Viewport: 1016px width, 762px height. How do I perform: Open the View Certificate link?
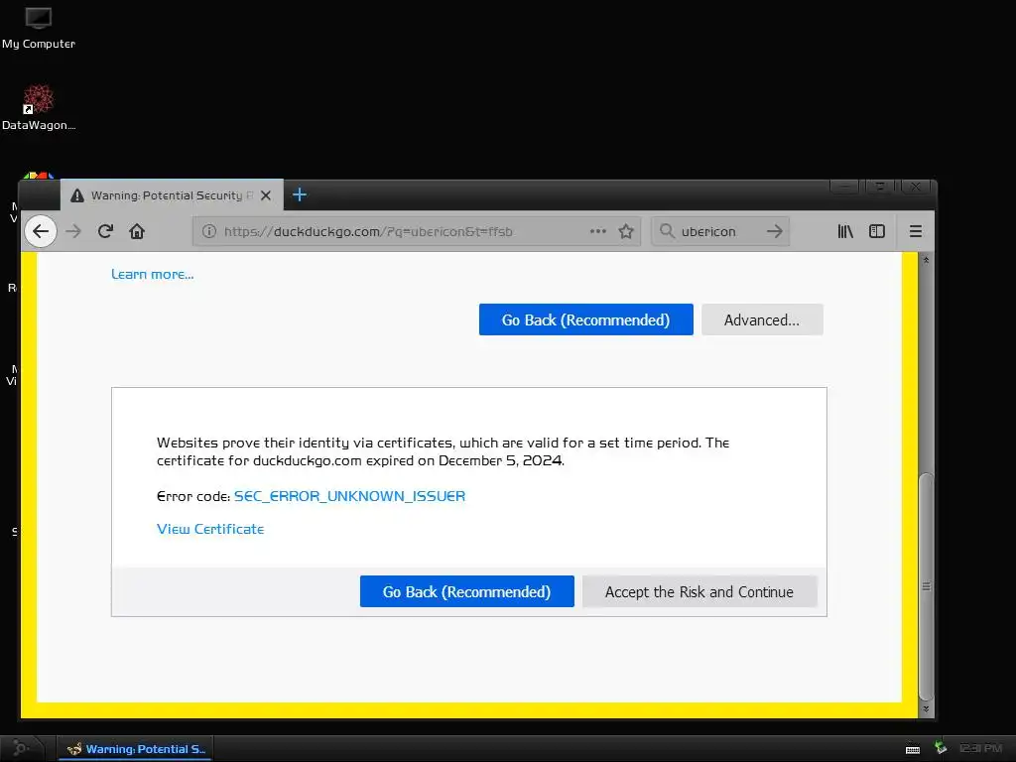pyautogui.click(x=210, y=529)
